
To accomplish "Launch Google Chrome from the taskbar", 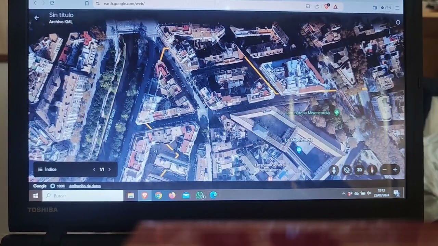I will (x=158, y=195).
